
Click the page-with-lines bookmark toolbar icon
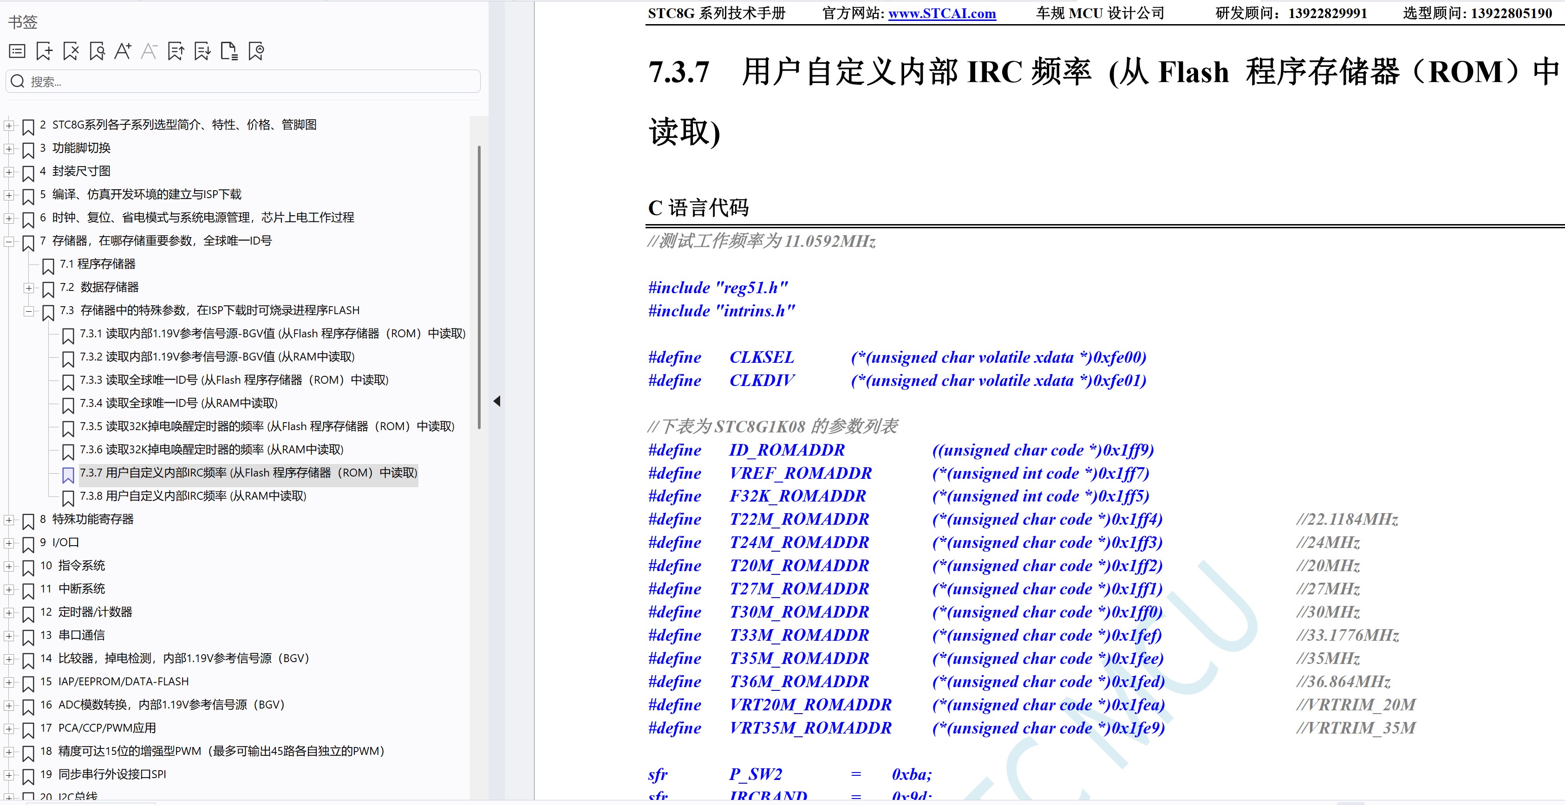coord(229,52)
